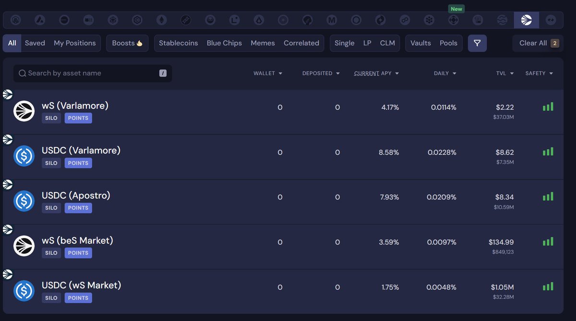
Task: Sort by the Wallet column
Action: [268, 73]
